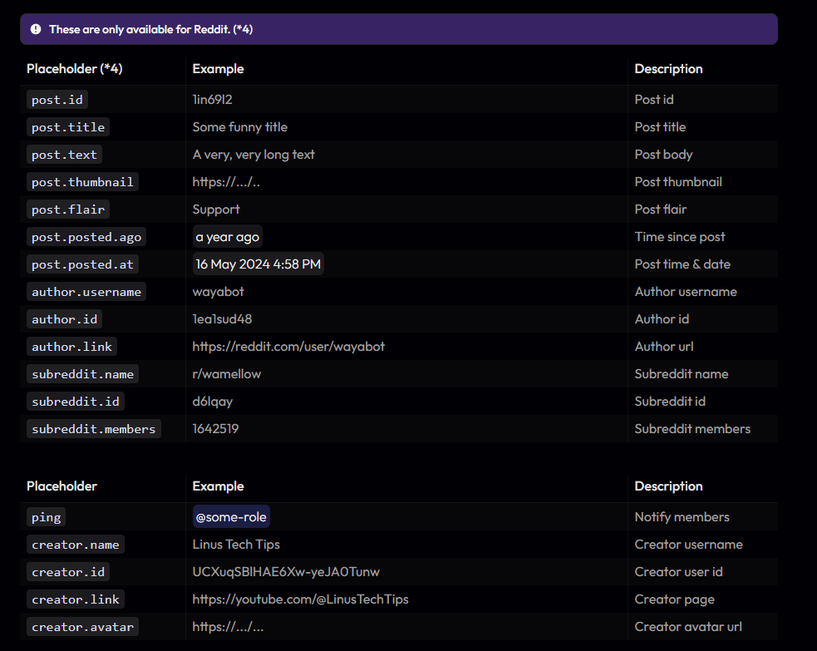Click the creator.avatar placeholder code
Image resolution: width=817 pixels, height=651 pixels.
(82, 627)
